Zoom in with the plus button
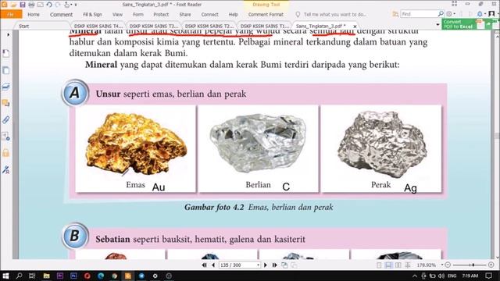This screenshot has height=281, width=500. coord(491,265)
